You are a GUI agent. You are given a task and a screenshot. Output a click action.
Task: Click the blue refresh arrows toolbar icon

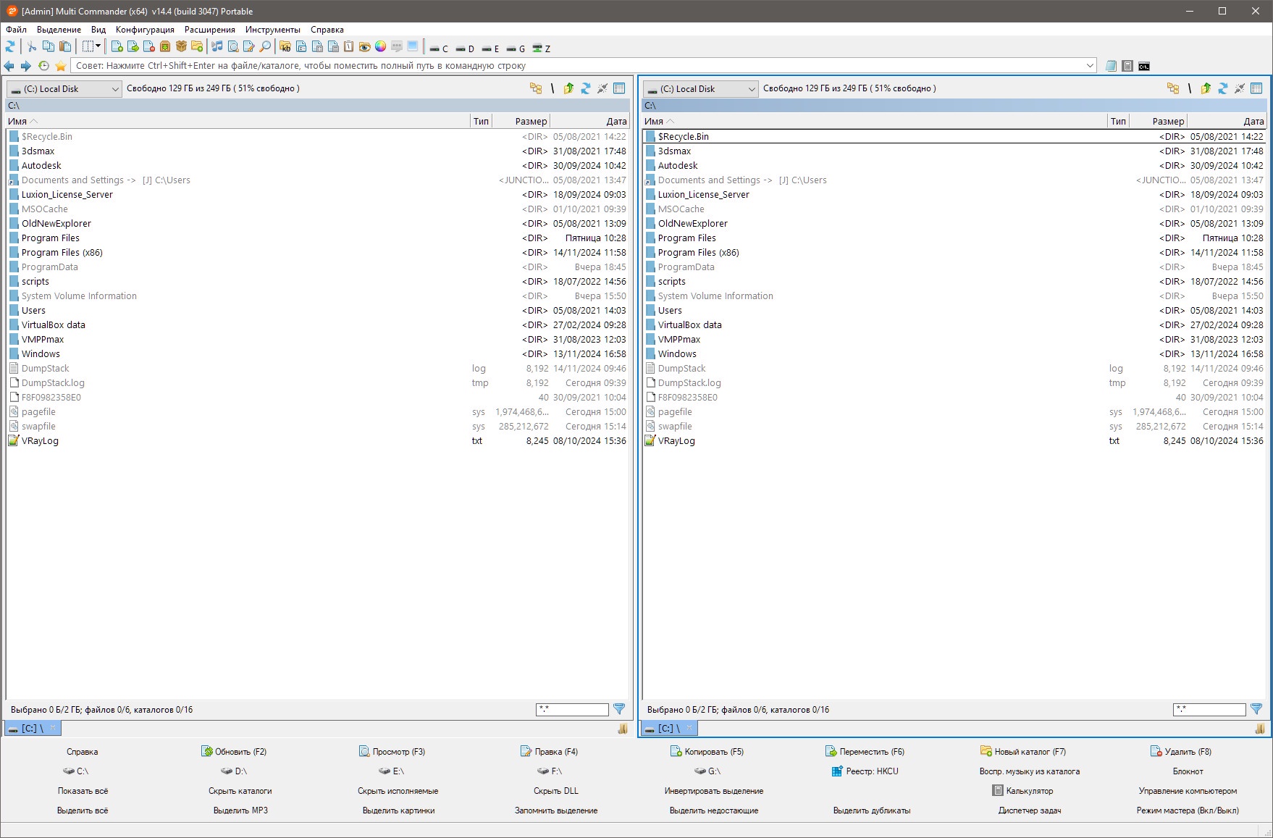tap(10, 47)
